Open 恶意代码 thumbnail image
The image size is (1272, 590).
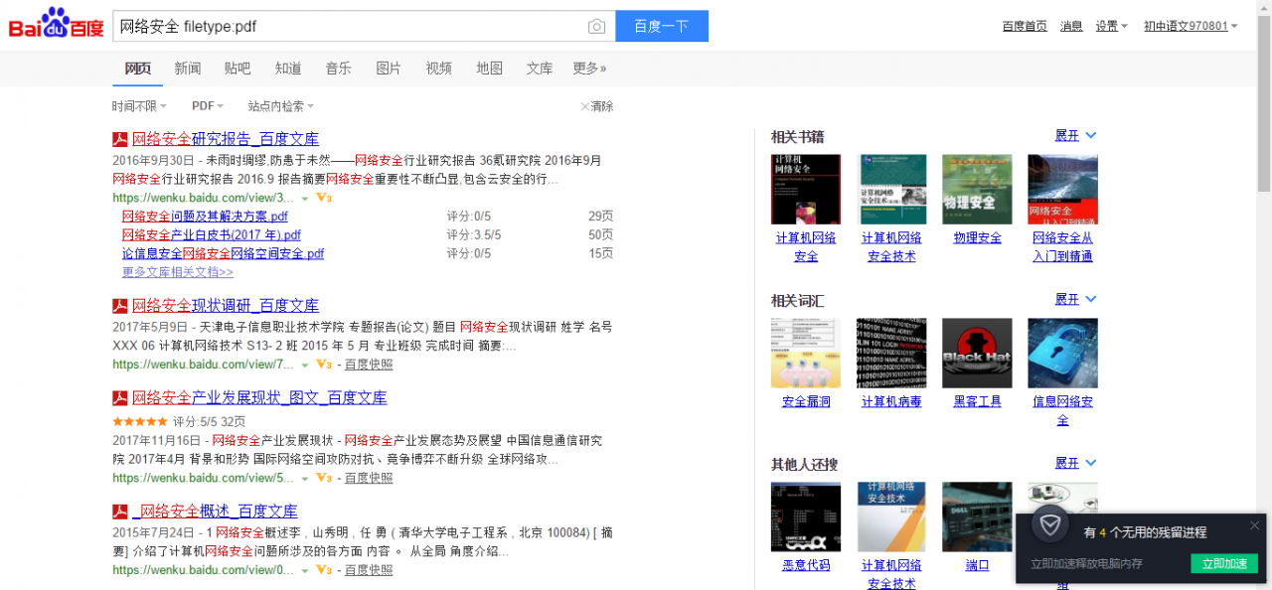[806, 516]
